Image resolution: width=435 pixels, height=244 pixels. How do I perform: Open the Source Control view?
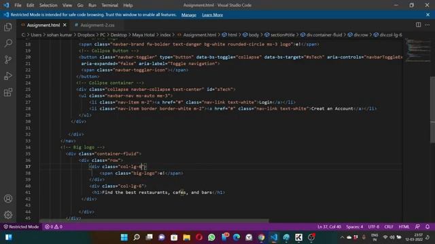pos(8,60)
